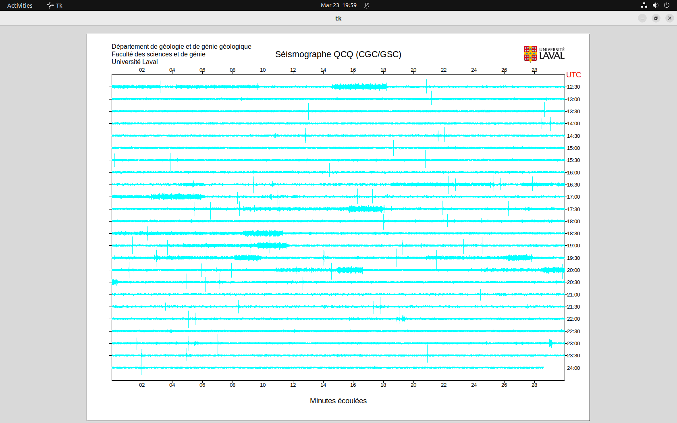677x423 pixels.
Task: Click the 24:00 time label
Action: (x=573, y=368)
